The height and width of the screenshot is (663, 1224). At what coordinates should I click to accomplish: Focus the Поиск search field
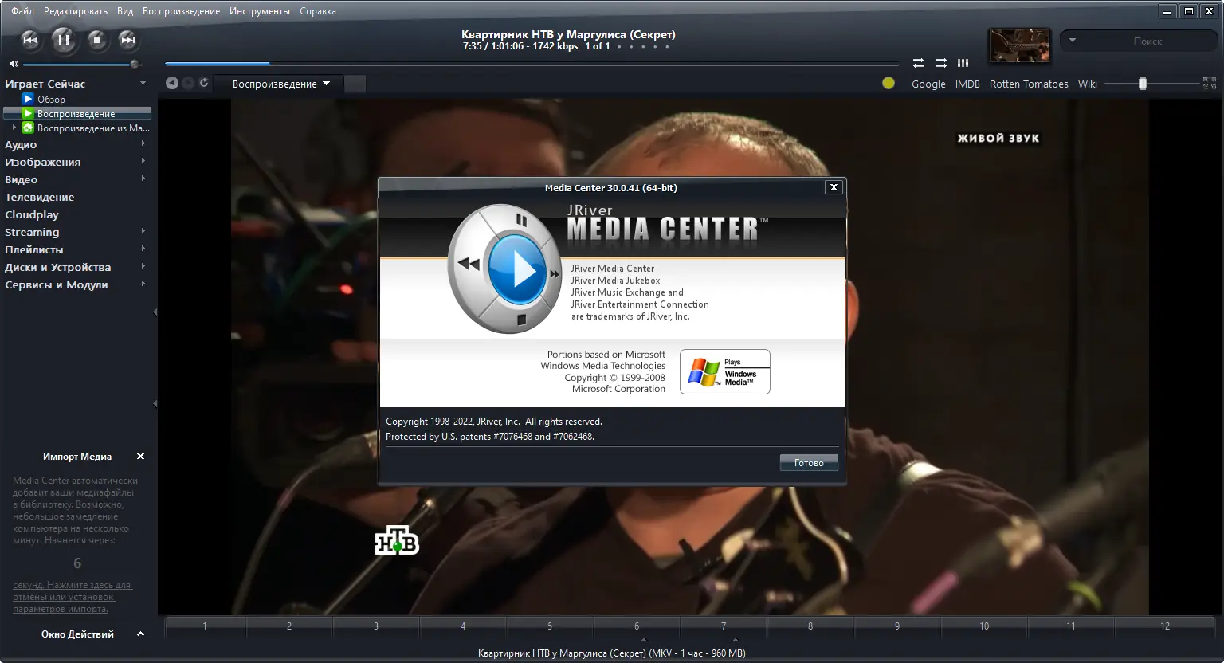(1147, 41)
